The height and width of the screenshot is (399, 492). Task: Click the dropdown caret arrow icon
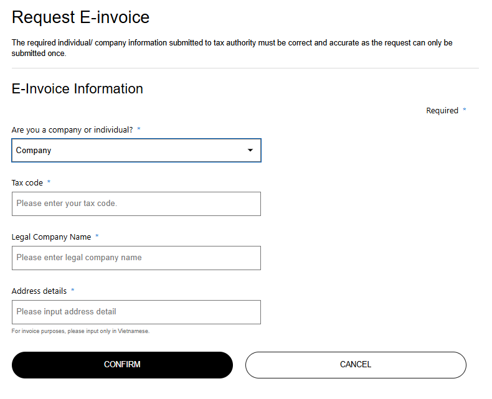pos(250,150)
